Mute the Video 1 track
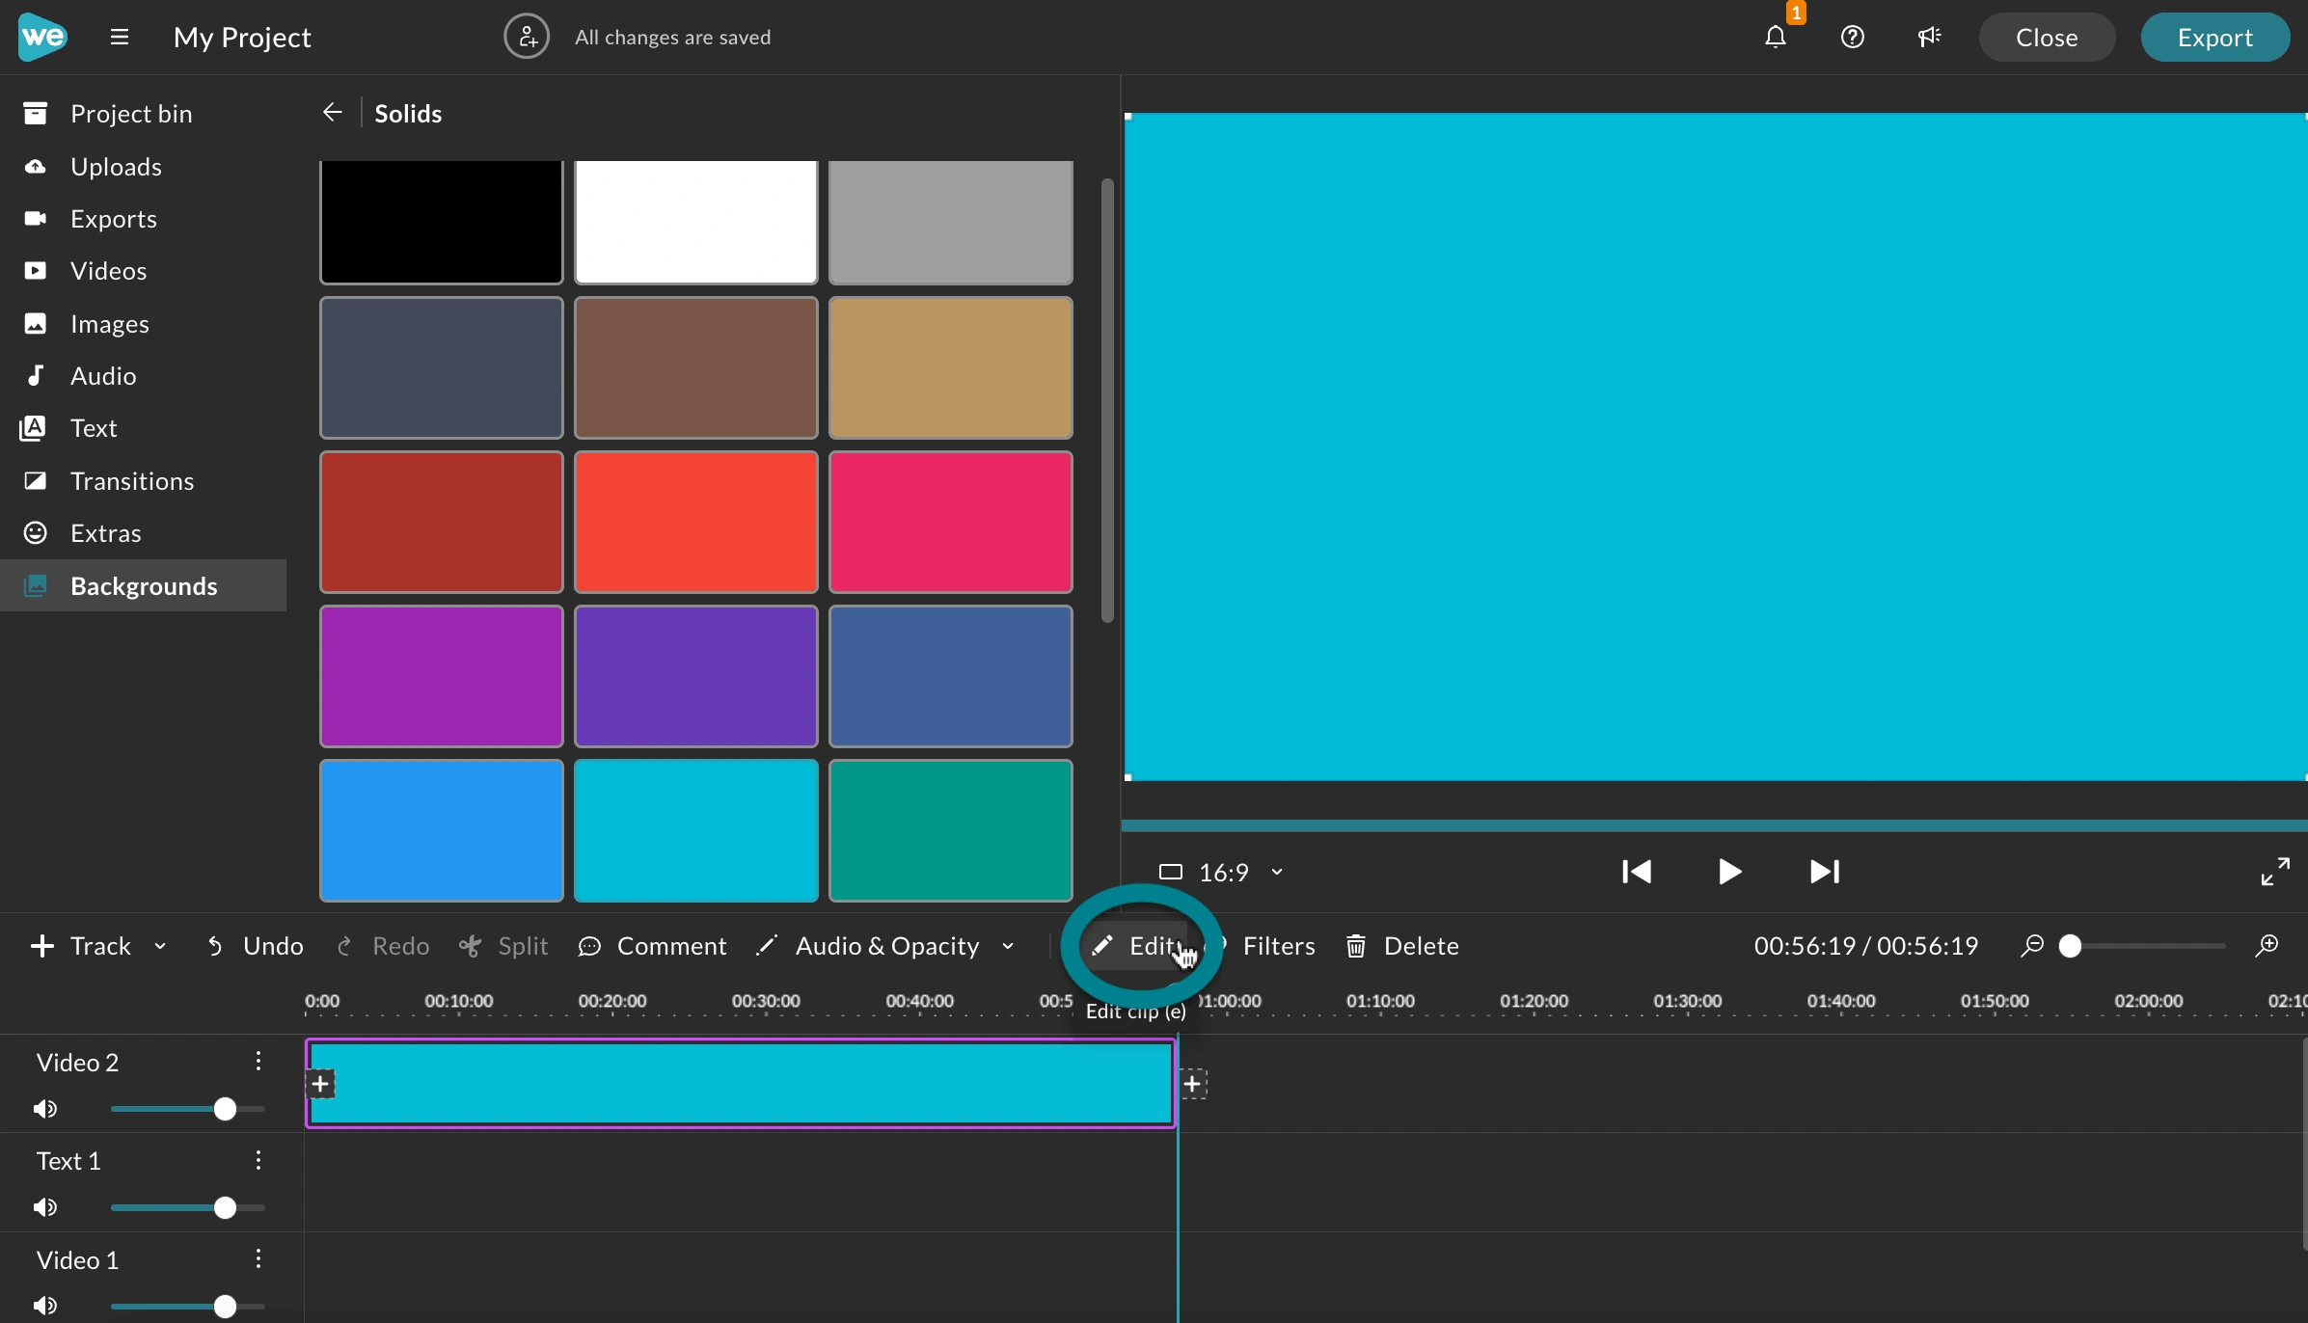Image resolution: width=2308 pixels, height=1323 pixels. point(44,1306)
